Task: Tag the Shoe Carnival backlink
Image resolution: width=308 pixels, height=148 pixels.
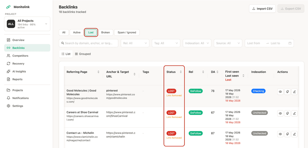Action: tap(287, 113)
